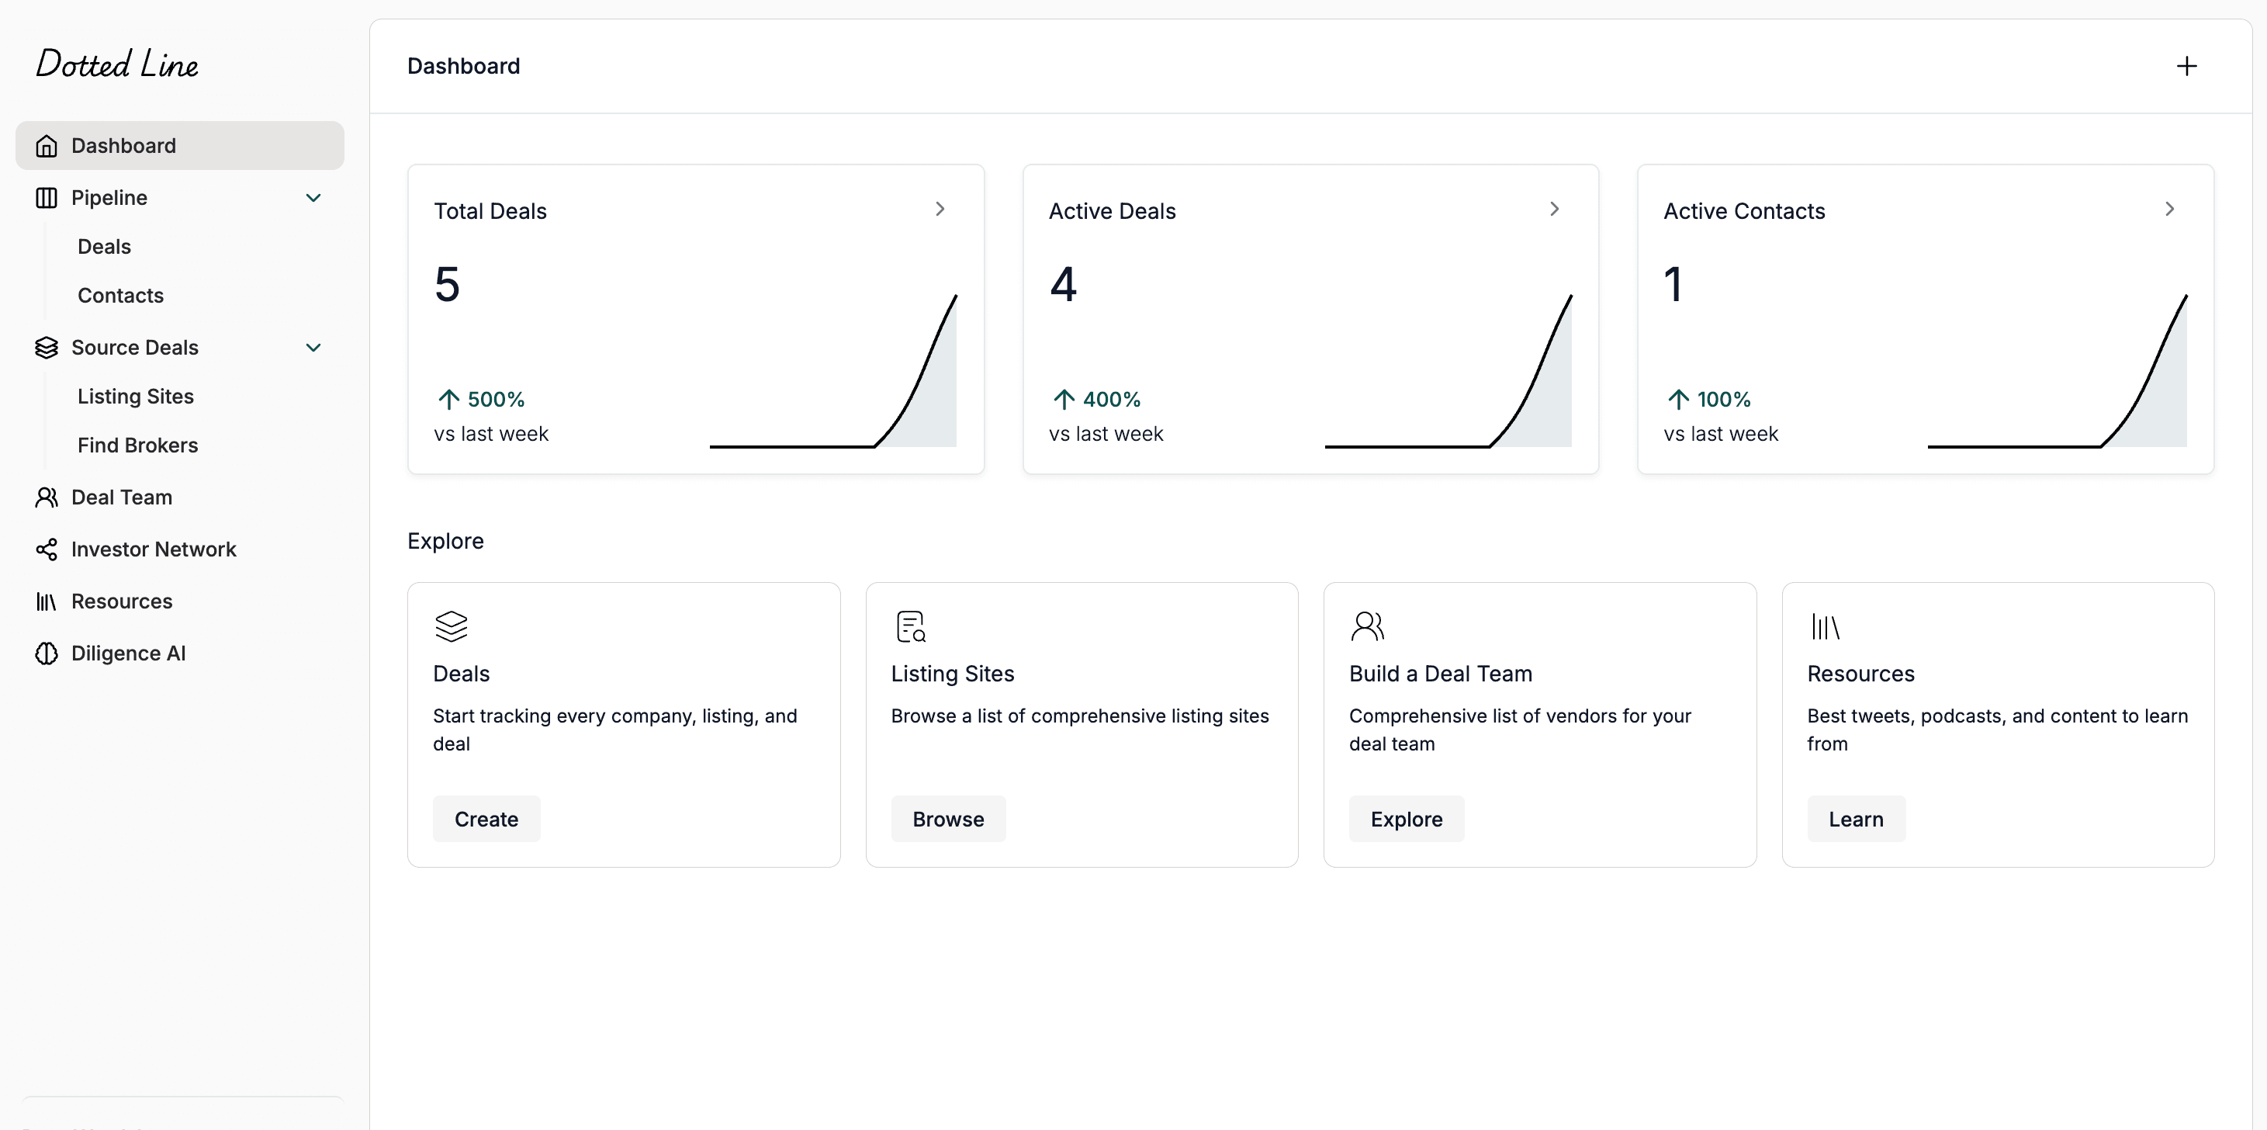Collapse the Pipeline section chevron
2267x1130 pixels.
coord(314,197)
